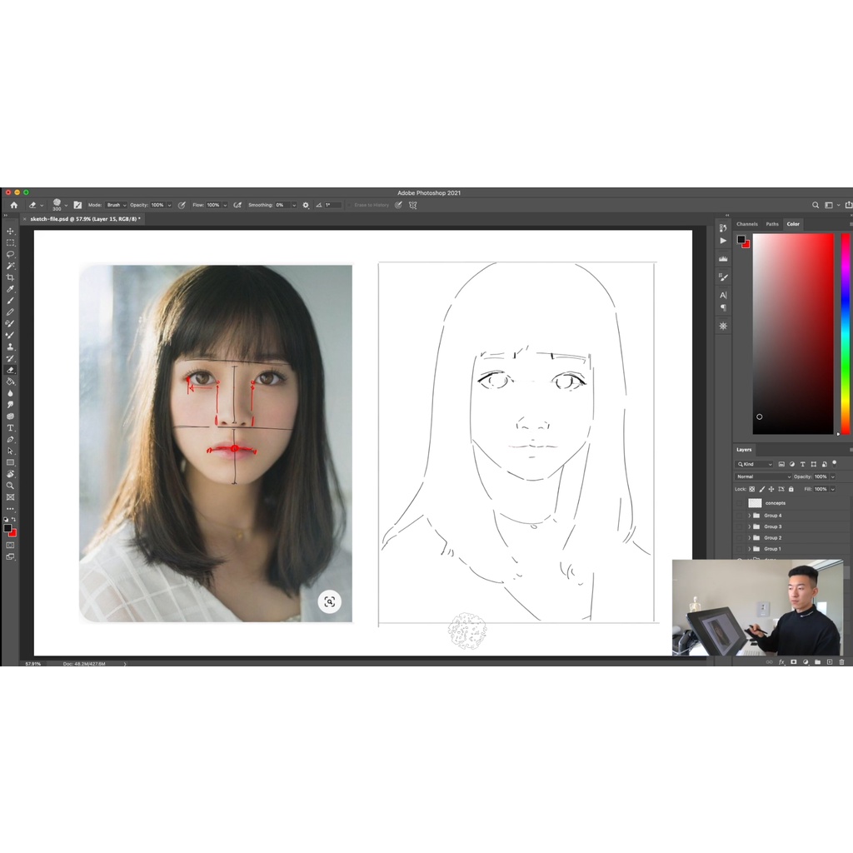Switch to the Paths tab
The image size is (853, 853).
772,224
